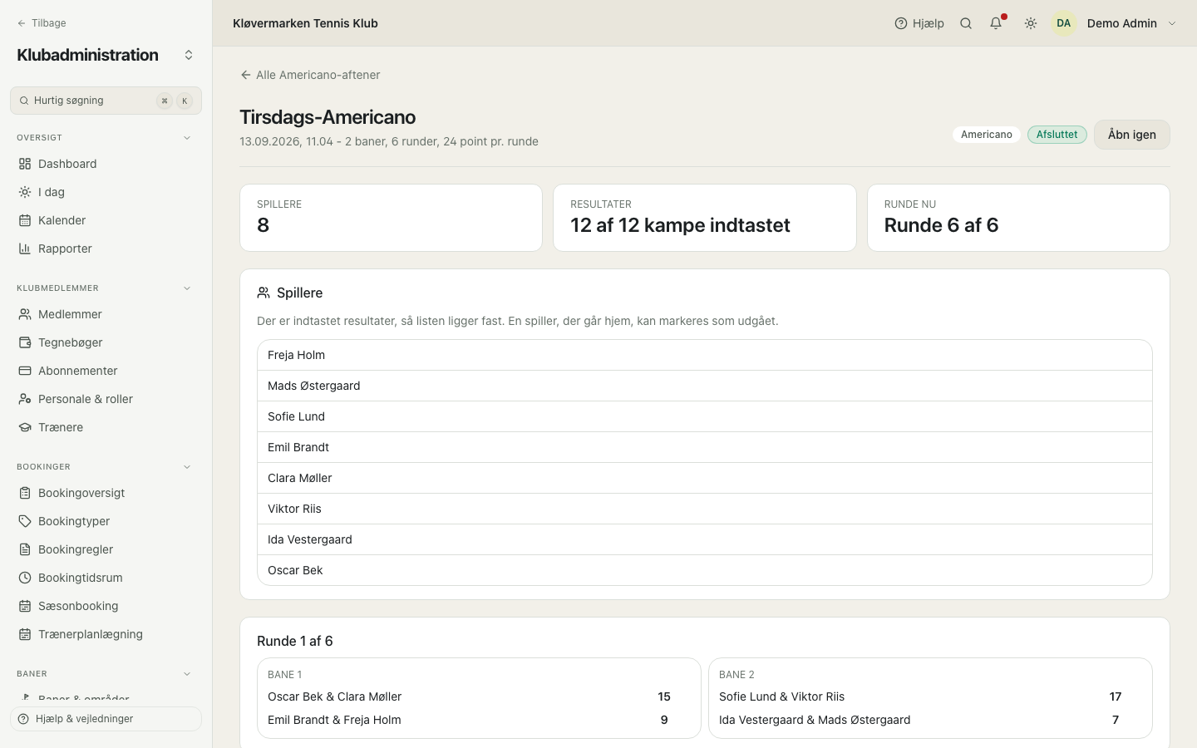Collapse the OVERSIGT section
The height and width of the screenshot is (748, 1197).
pyautogui.click(x=187, y=138)
